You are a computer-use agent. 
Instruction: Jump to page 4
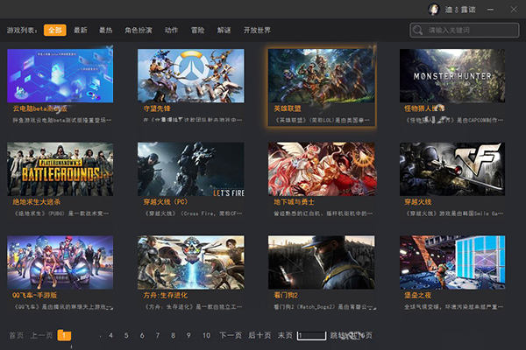point(110,335)
